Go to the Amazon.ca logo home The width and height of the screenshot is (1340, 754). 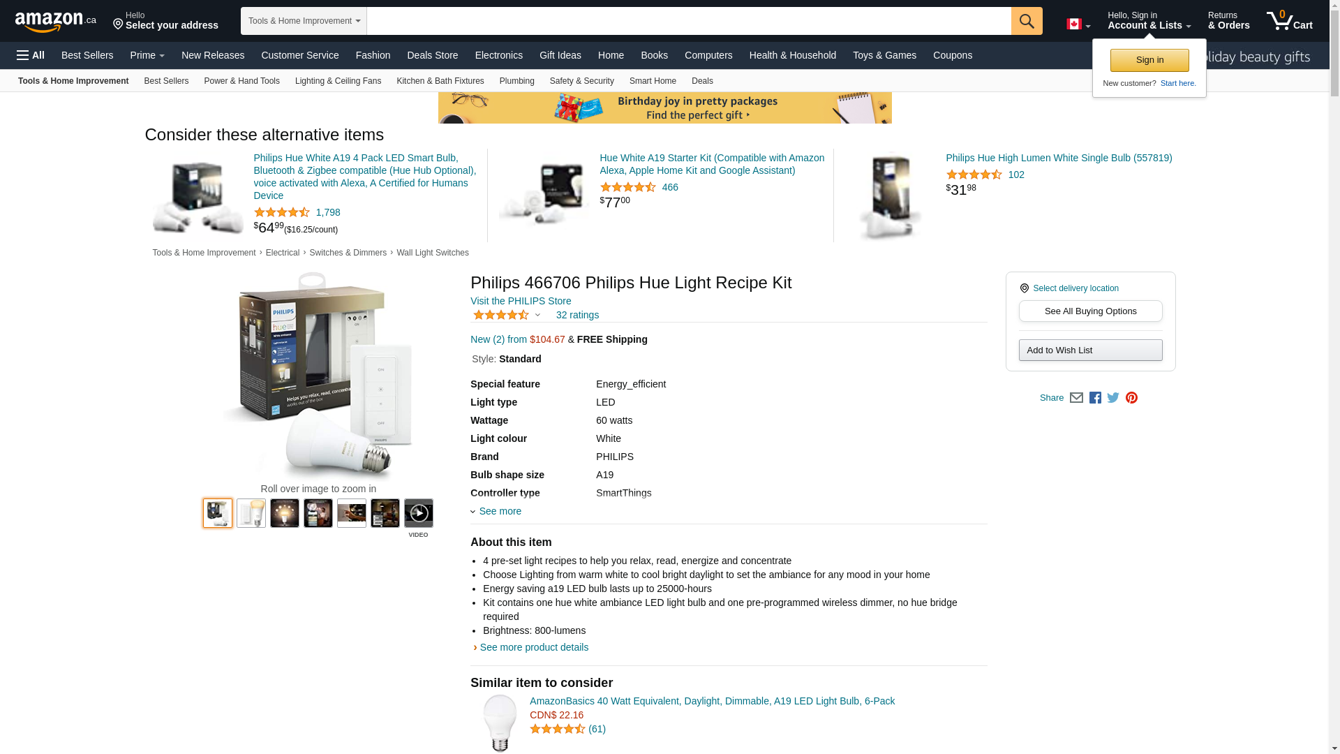(x=56, y=21)
